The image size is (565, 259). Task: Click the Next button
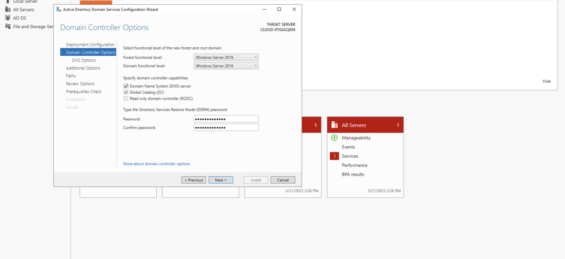[x=221, y=180]
